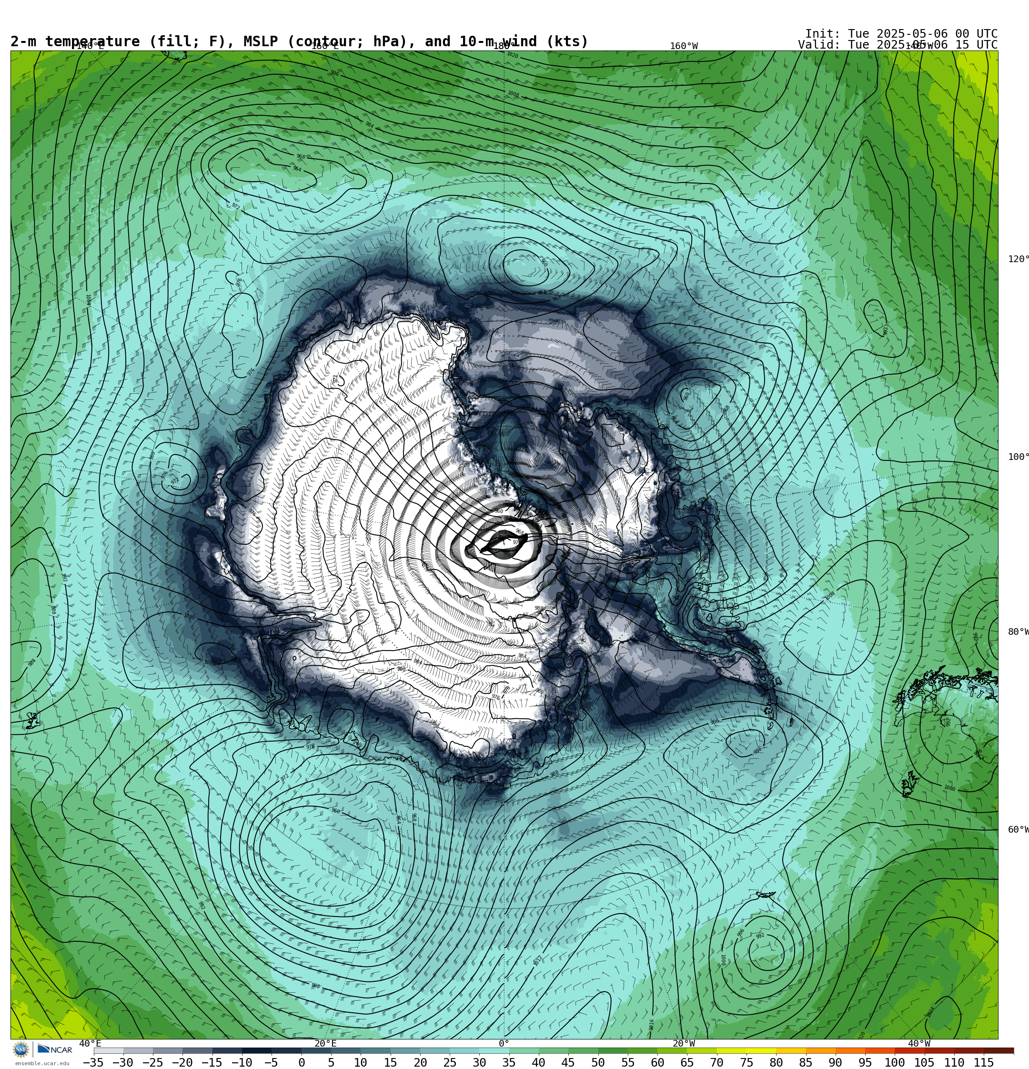The image size is (1029, 1069).
Task: Click the colorbar tick label 70
Action: coord(716,1062)
